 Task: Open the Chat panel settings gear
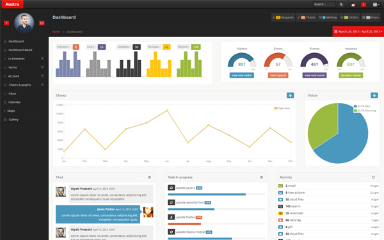(149, 177)
